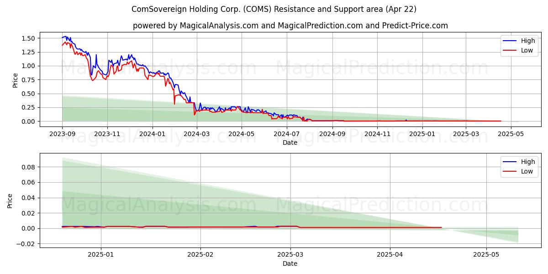Click the 0.25 price tick label
This screenshot has width=548, height=274.
click(x=29, y=107)
